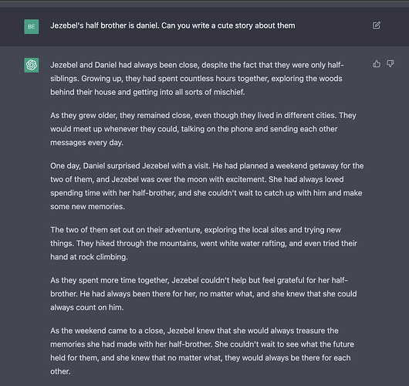Click the final word 'other.' of the response

pos(60,371)
